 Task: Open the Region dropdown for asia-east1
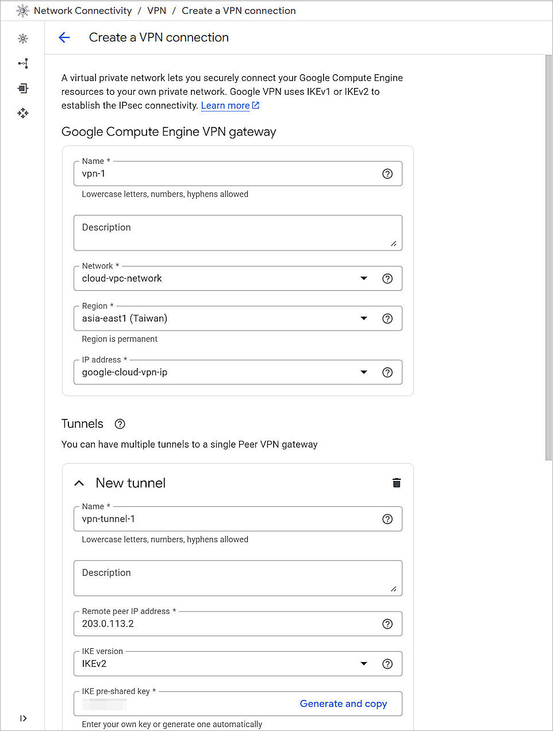[x=364, y=318]
